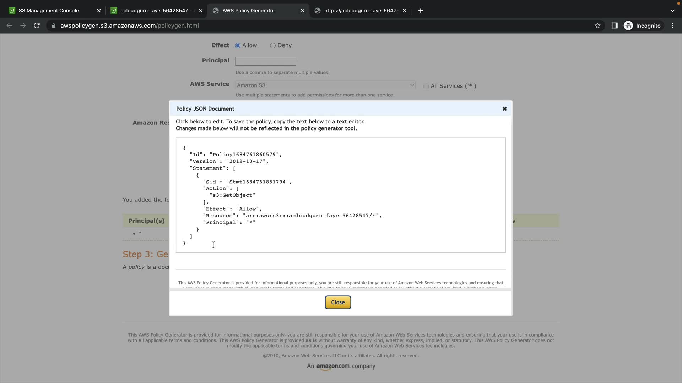682x383 pixels.
Task: Switch to acloudguru-faye-56428547 bucket tab
Action: tap(154, 11)
